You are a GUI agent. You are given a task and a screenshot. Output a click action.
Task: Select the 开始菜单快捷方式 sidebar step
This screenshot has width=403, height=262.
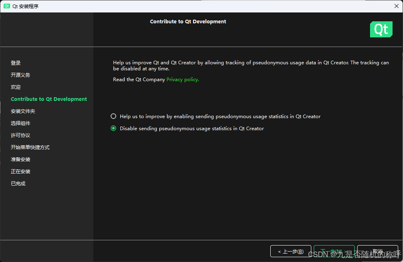30,147
